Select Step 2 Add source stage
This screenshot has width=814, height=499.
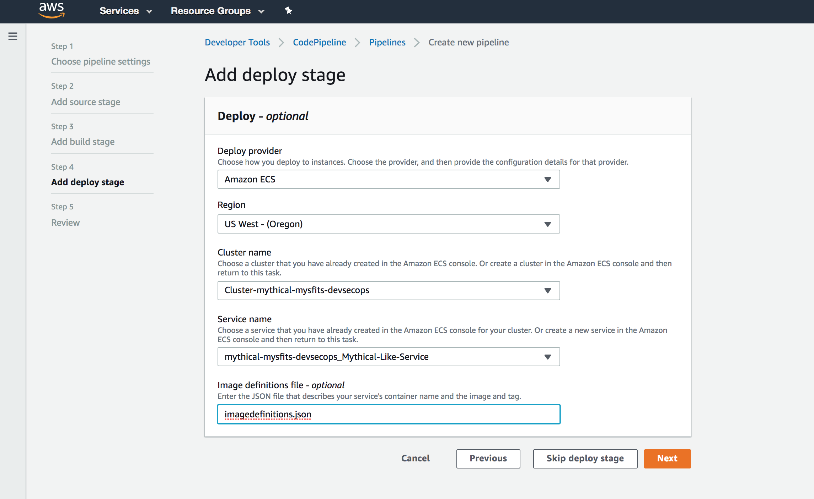coord(86,102)
